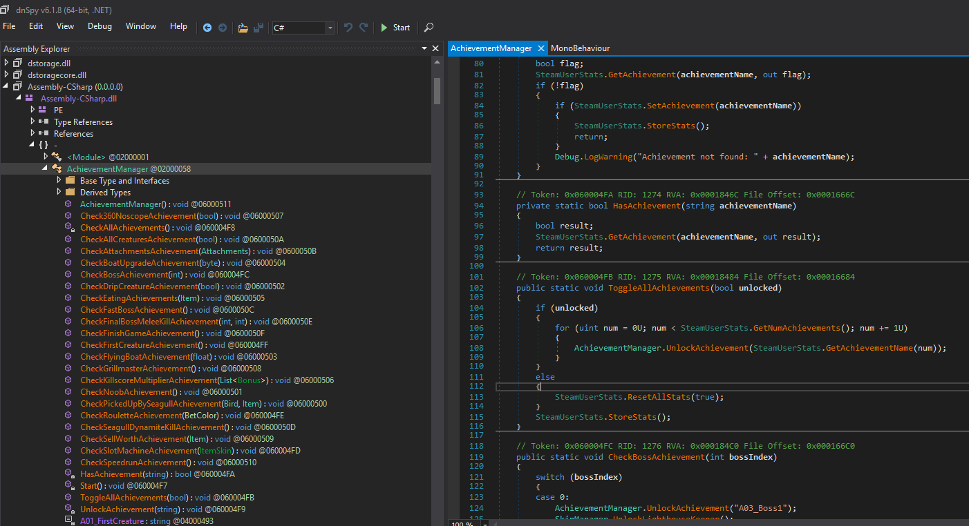Open the Search magnifier icon
This screenshot has height=526, width=969.
pos(429,28)
